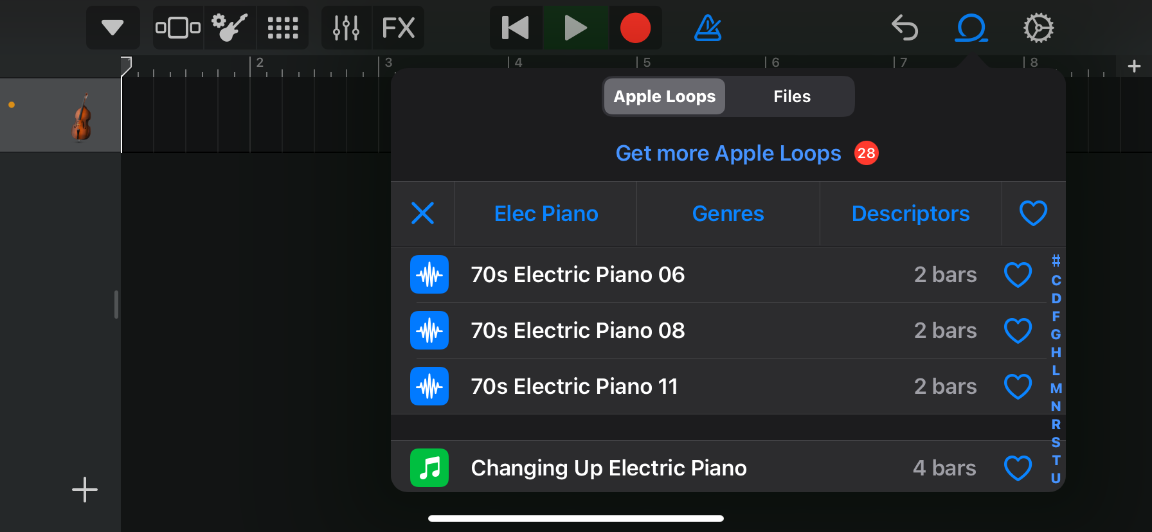Viewport: 1152px width, 532px height.
Task: Close the Loop Browser via loop icon
Action: [x=971, y=28]
